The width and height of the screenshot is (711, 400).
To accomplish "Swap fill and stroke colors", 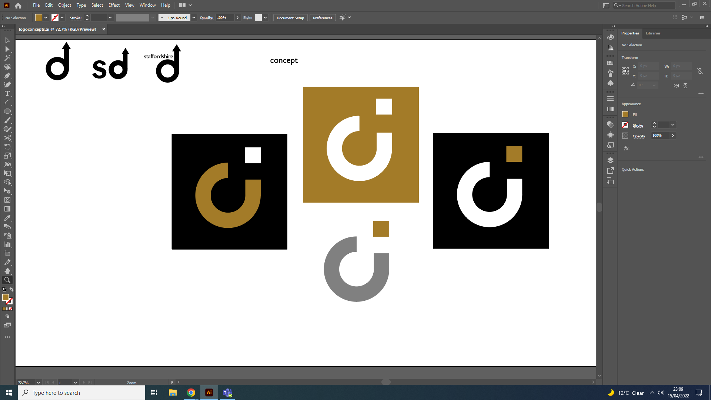I will [x=11, y=290].
